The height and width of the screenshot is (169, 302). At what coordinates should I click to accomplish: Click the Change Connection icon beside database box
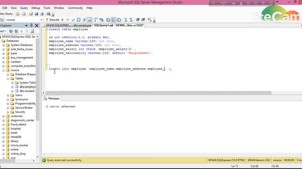tap(2, 20)
